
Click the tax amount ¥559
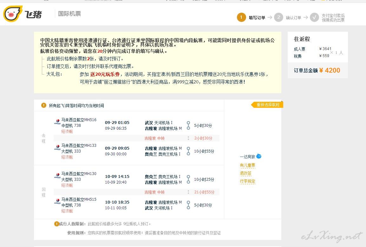coord(324,56)
